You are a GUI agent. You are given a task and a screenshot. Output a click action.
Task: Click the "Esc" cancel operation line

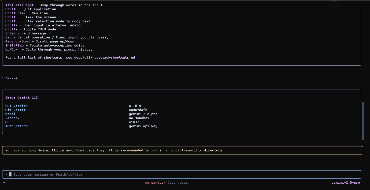click(57, 37)
